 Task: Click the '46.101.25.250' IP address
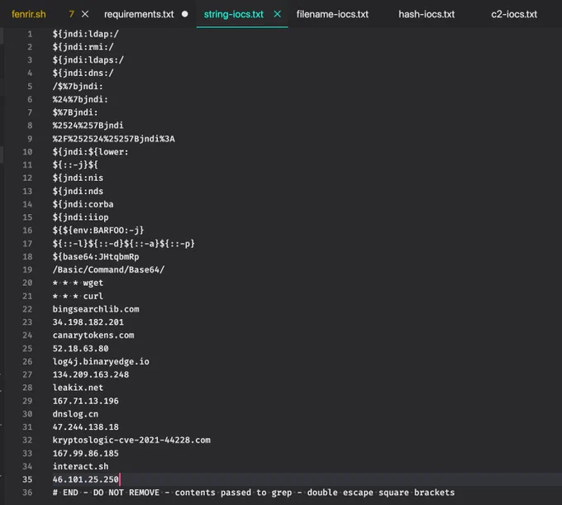coord(86,479)
